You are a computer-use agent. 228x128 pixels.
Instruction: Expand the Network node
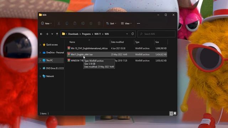(40, 76)
